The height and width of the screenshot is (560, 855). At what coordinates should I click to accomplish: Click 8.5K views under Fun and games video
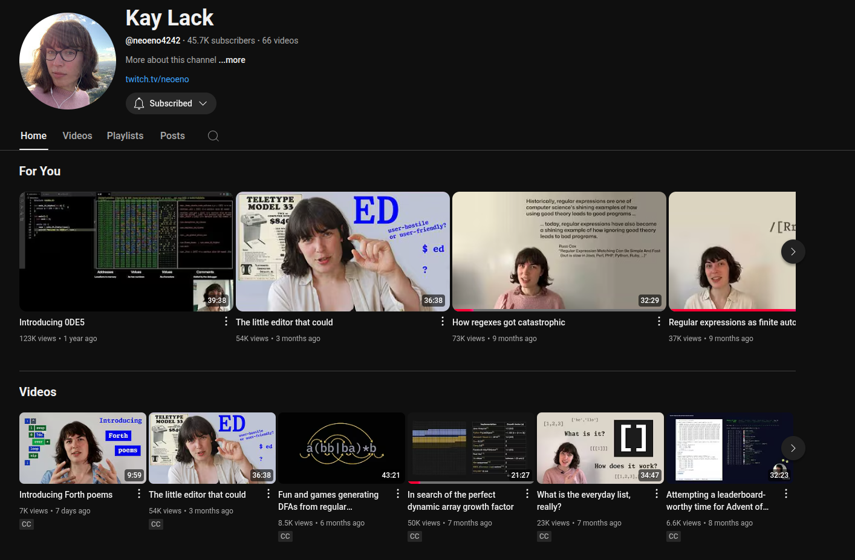tap(296, 523)
